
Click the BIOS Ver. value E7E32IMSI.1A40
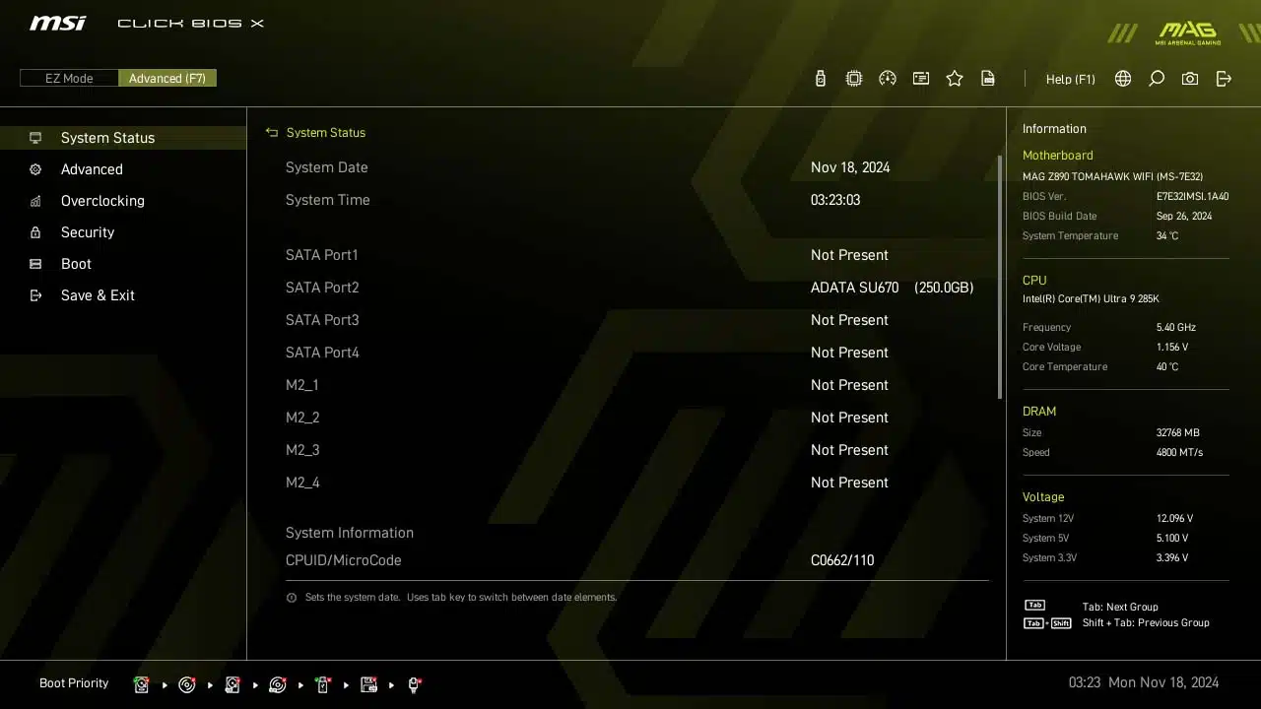pyautogui.click(x=1192, y=197)
